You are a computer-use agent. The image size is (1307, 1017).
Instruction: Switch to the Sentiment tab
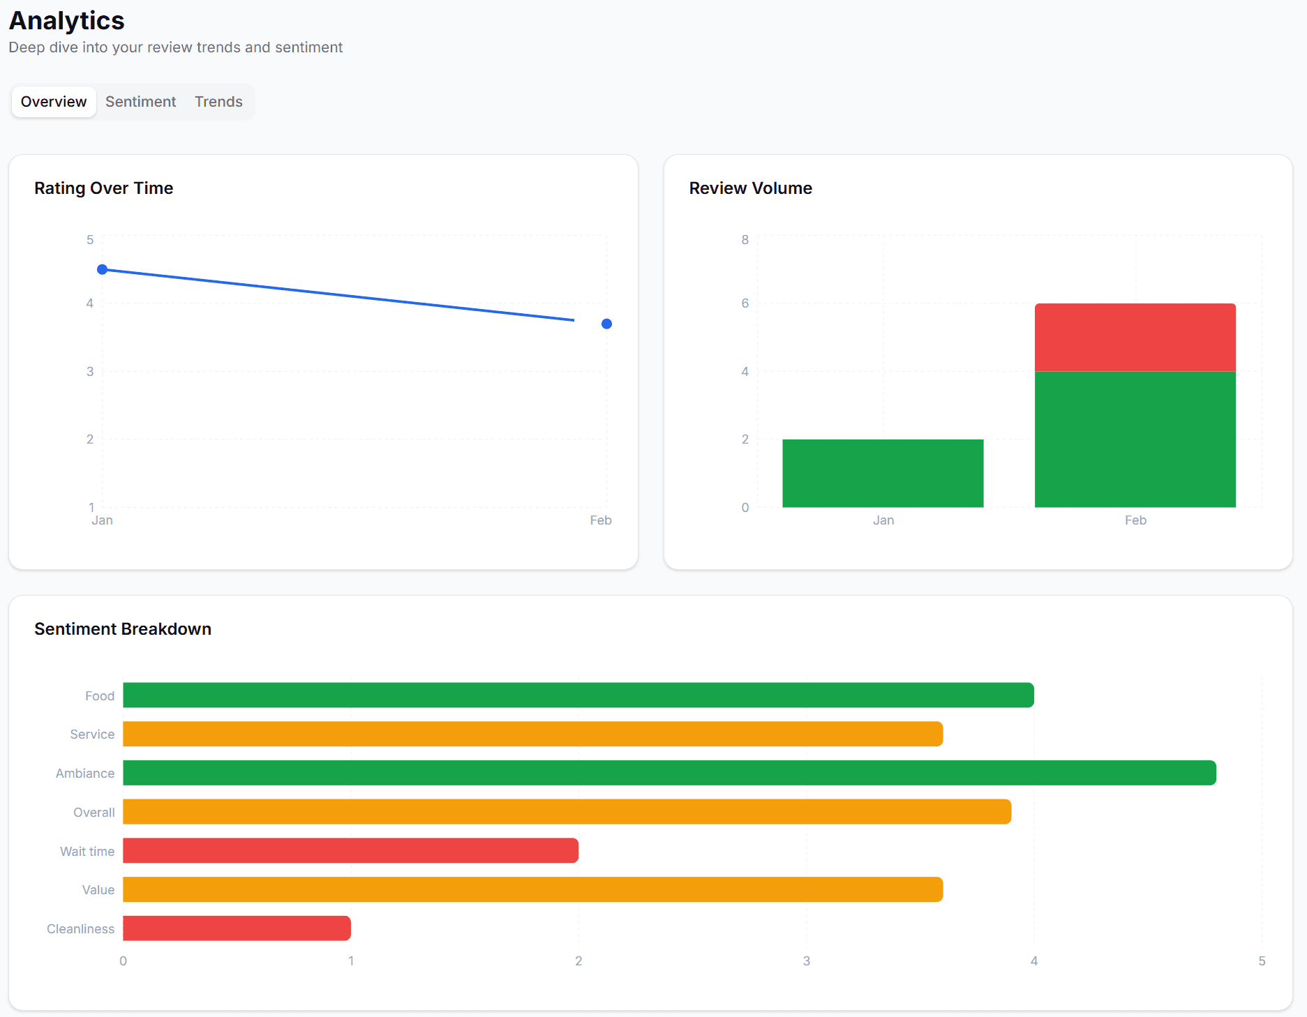tap(140, 101)
